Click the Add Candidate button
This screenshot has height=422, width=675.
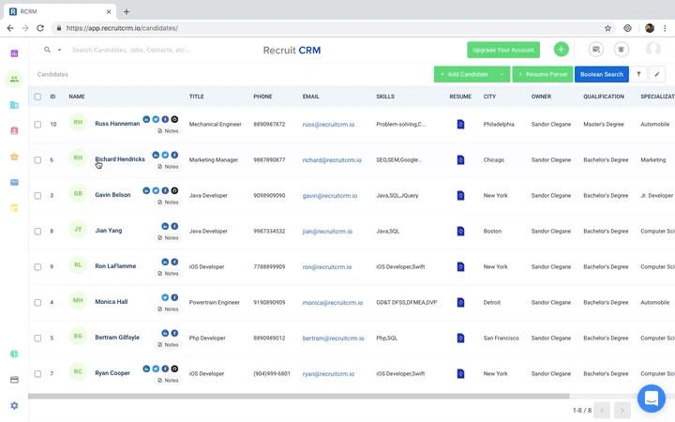(464, 74)
